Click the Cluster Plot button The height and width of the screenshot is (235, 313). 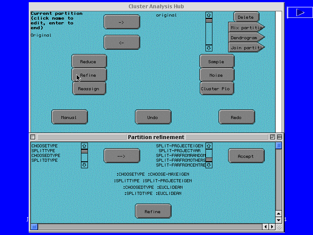(x=216, y=89)
